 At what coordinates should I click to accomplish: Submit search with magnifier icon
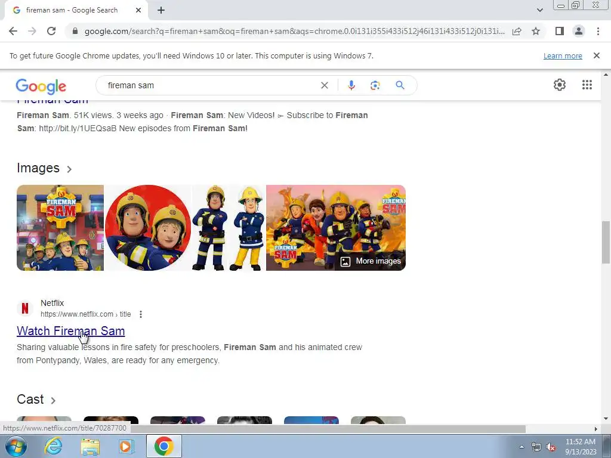tap(400, 85)
